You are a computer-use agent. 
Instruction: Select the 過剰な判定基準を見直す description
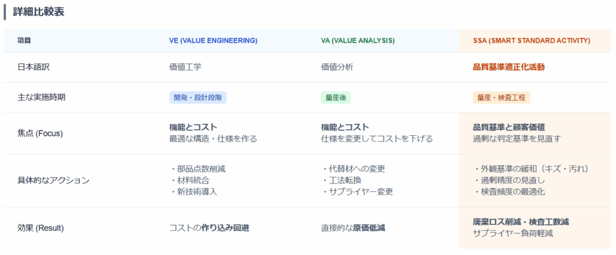(x=517, y=139)
